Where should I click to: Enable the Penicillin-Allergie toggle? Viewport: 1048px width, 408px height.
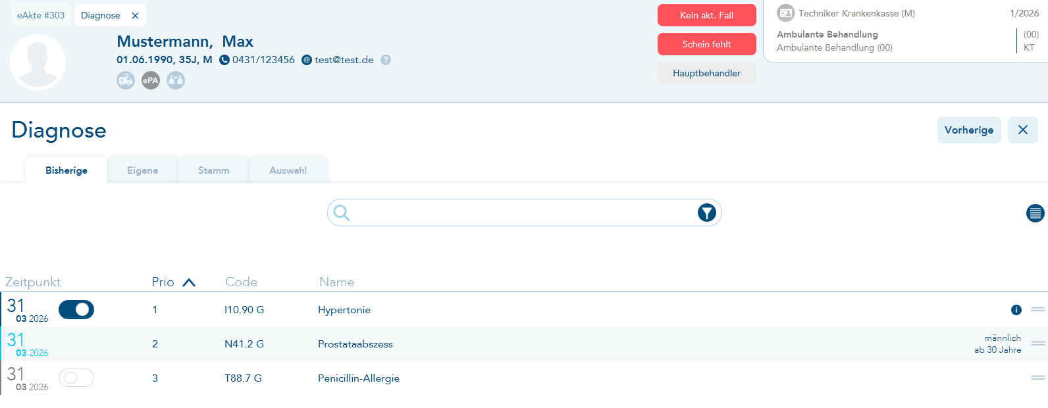pyautogui.click(x=76, y=378)
